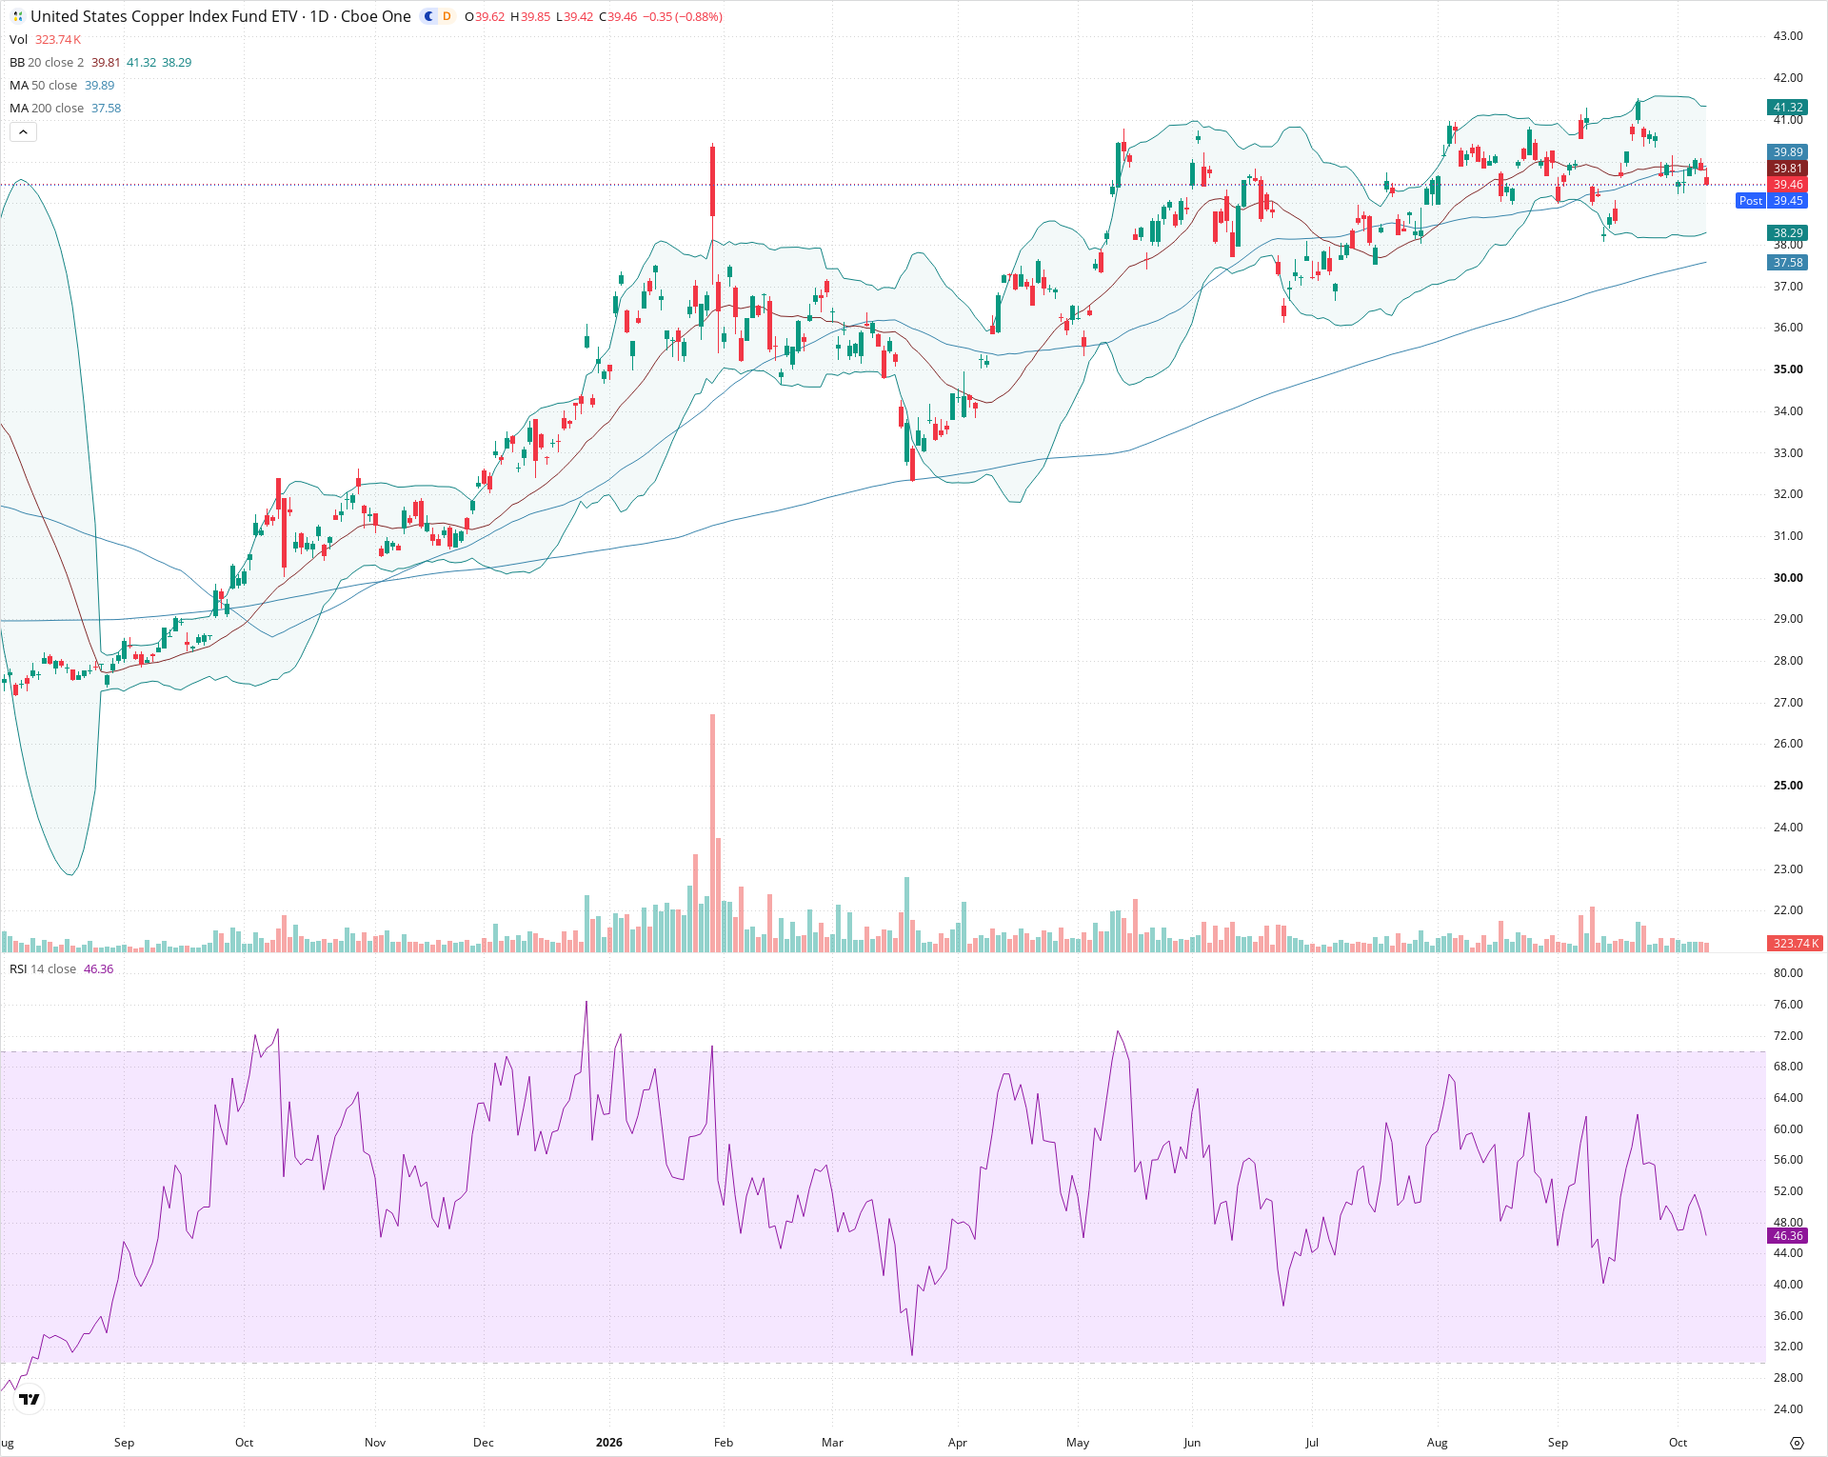Select the Vol indicator legend
Viewport: 1828px width, 1457px height.
45,39
